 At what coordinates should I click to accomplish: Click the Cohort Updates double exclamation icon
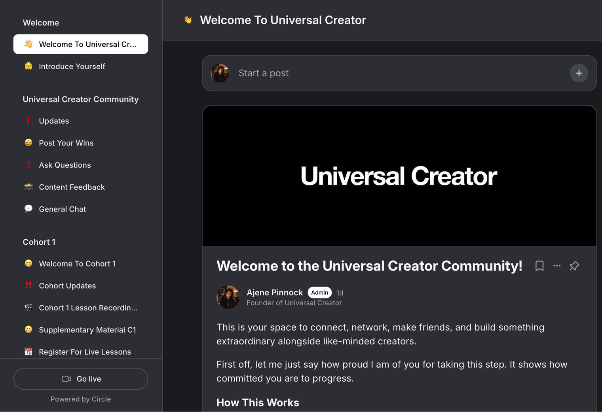[x=28, y=285]
